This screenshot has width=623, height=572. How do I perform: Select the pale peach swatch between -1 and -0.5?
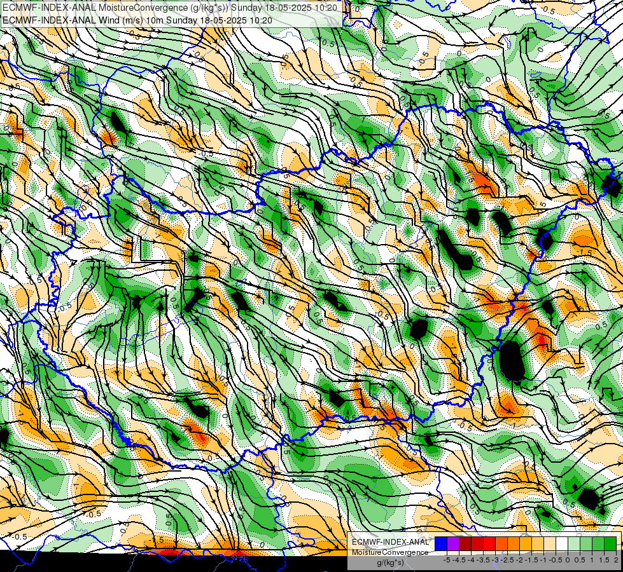pos(549,544)
